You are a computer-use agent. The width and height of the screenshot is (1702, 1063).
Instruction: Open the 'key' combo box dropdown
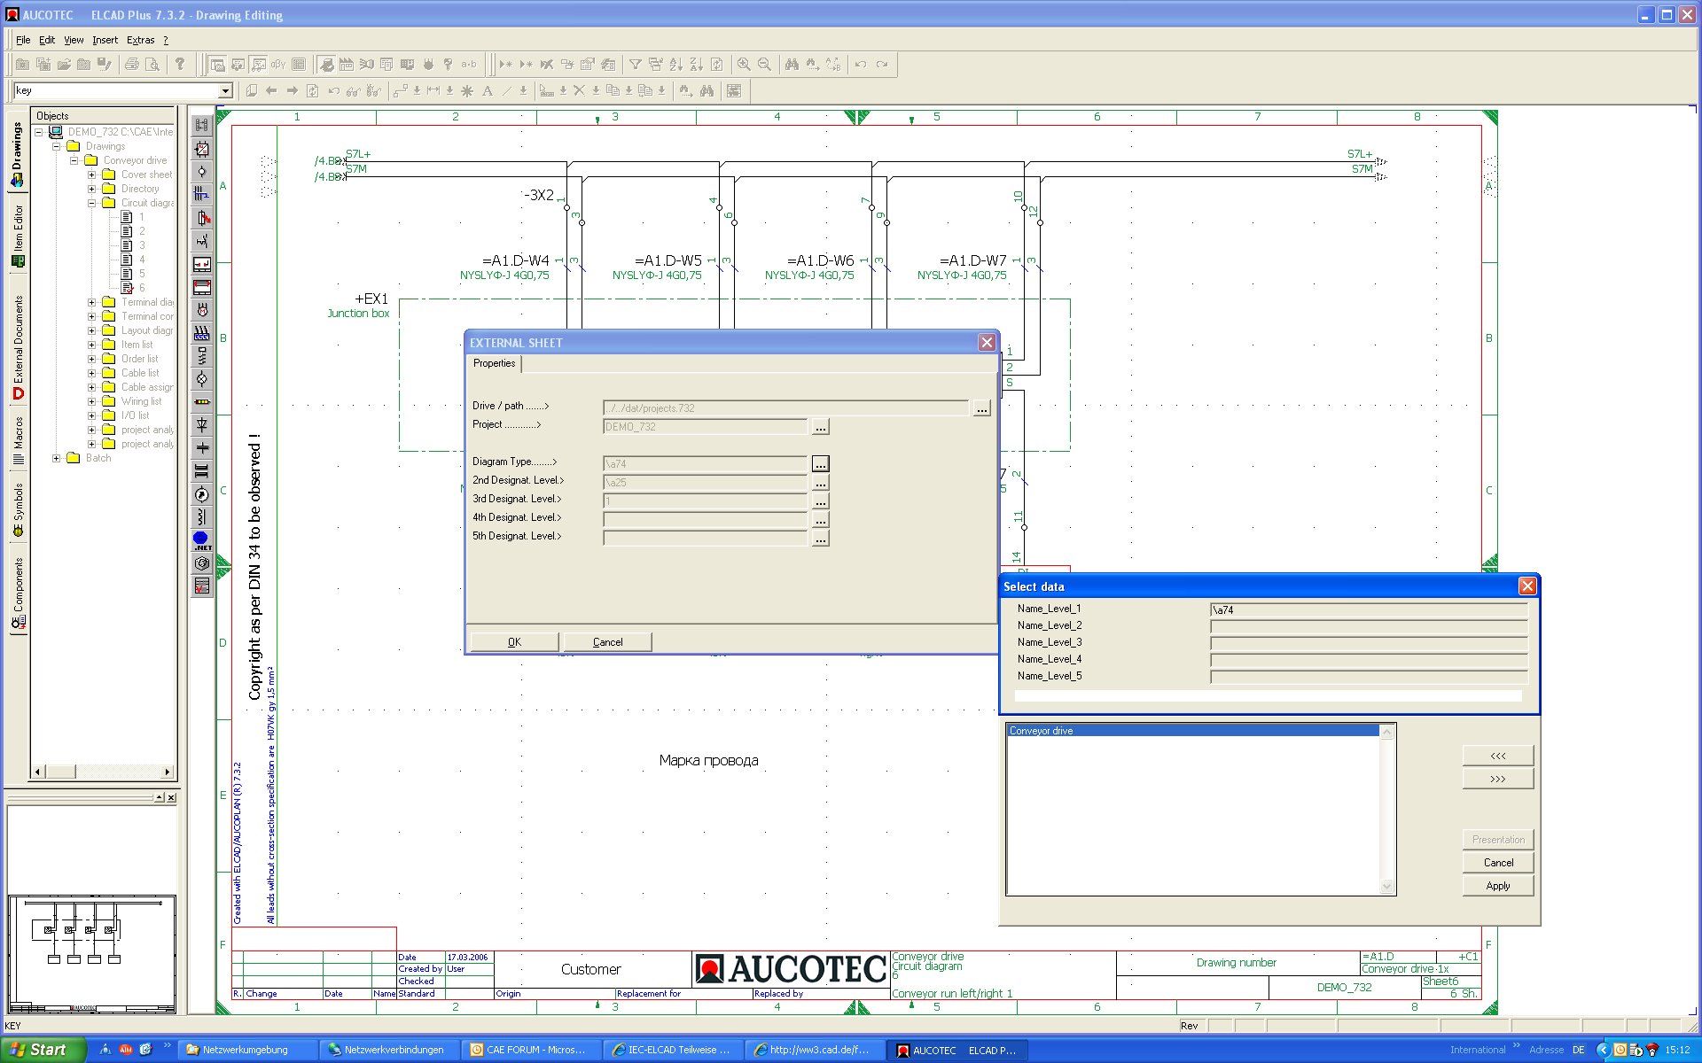click(225, 91)
